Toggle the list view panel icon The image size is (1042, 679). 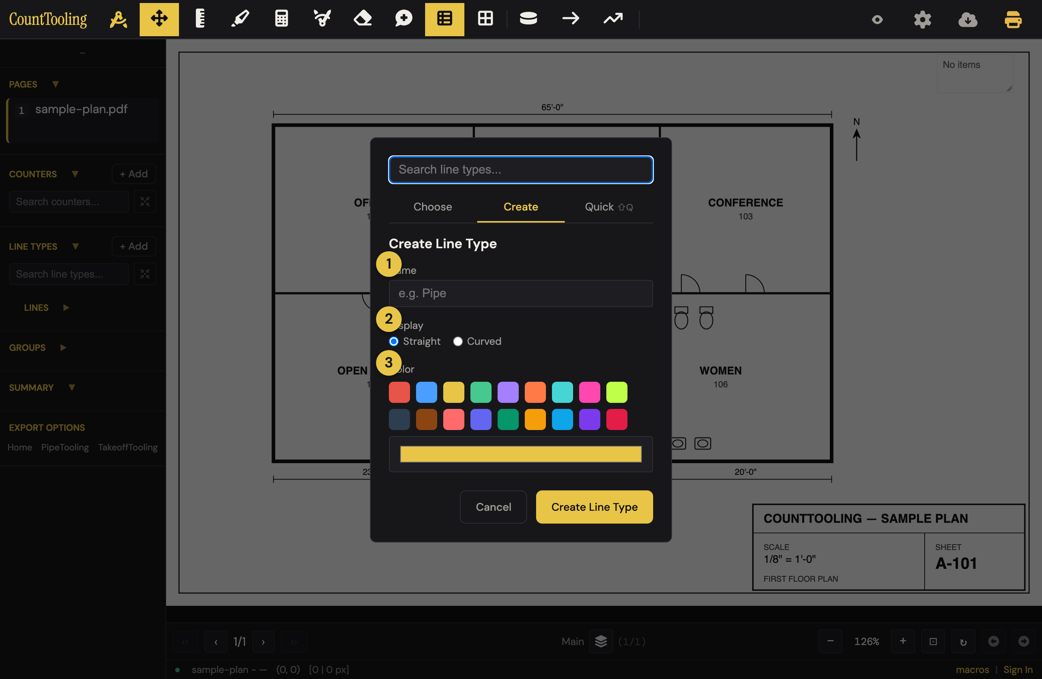444,19
